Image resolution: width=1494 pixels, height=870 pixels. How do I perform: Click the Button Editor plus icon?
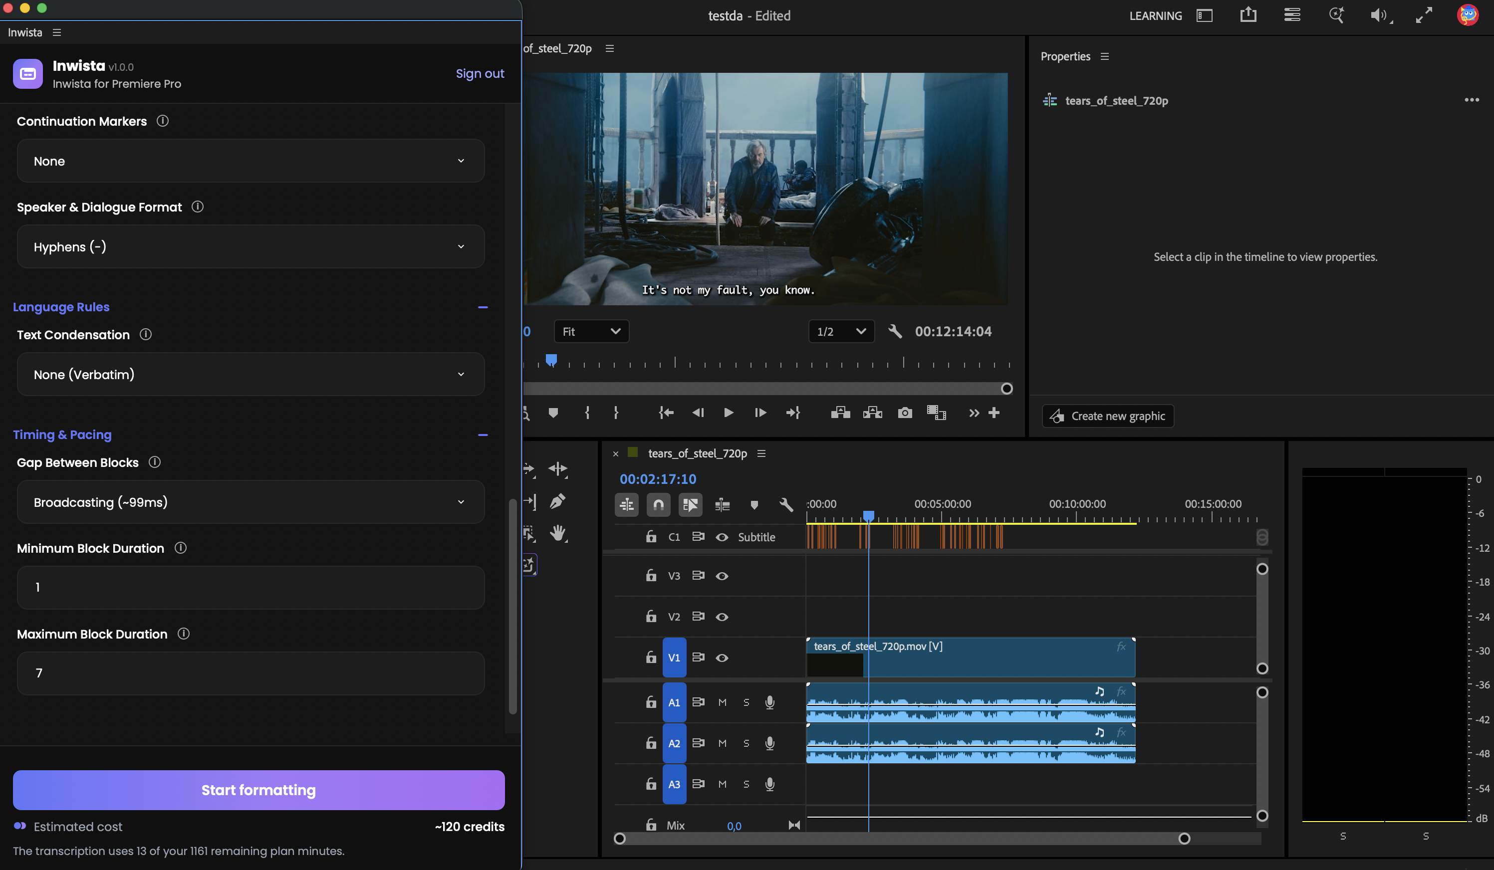[994, 413]
